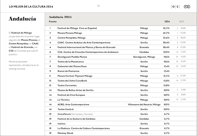Screen dimensions: 197x136
Task: Click 'ranking nacional.' in the sidebar
Action: click(x=17, y=69)
